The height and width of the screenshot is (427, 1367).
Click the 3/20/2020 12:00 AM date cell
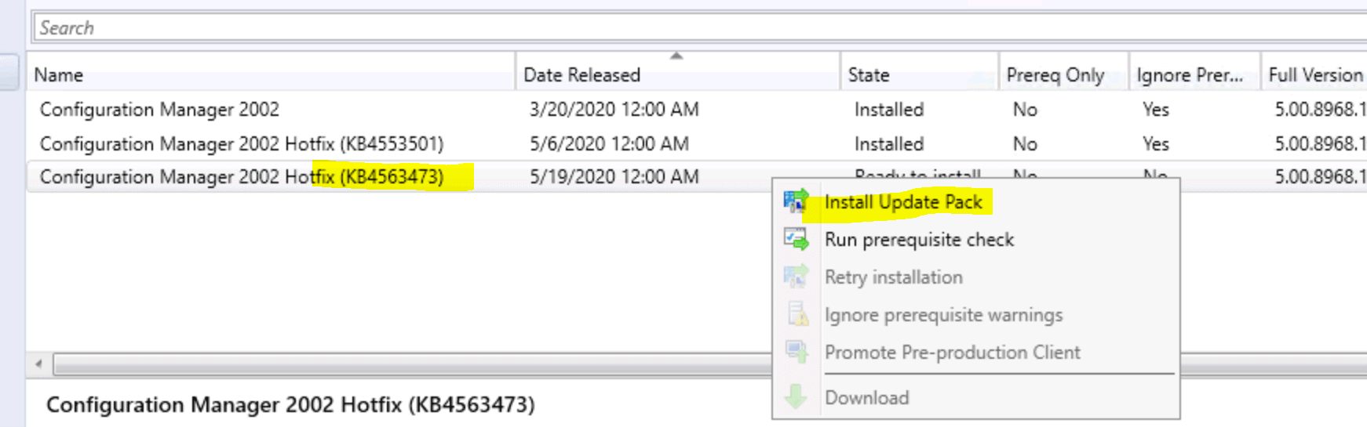(x=614, y=110)
